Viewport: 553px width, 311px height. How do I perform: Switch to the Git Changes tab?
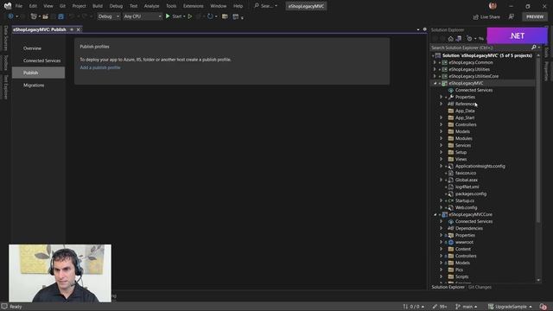[480, 287]
